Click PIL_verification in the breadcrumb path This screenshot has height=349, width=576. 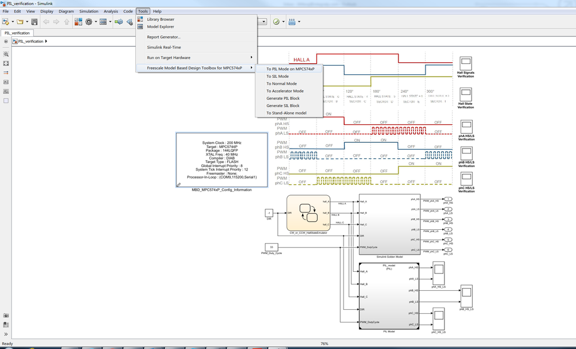[31, 41]
